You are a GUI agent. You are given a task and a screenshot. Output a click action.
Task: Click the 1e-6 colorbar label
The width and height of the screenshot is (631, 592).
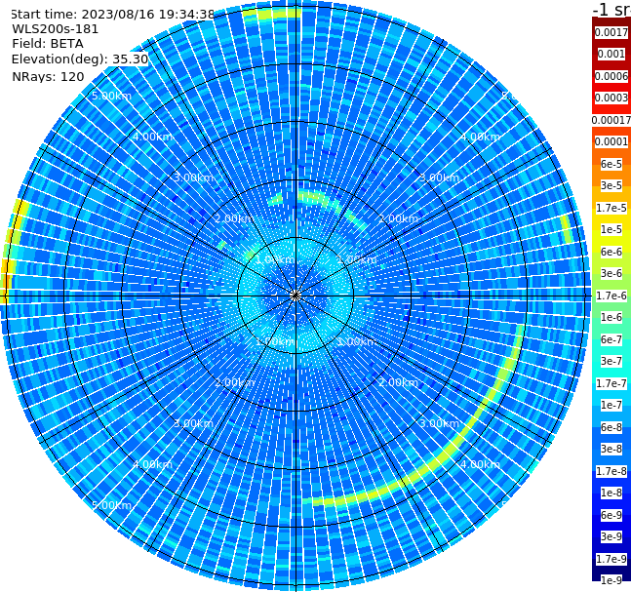pos(611,317)
